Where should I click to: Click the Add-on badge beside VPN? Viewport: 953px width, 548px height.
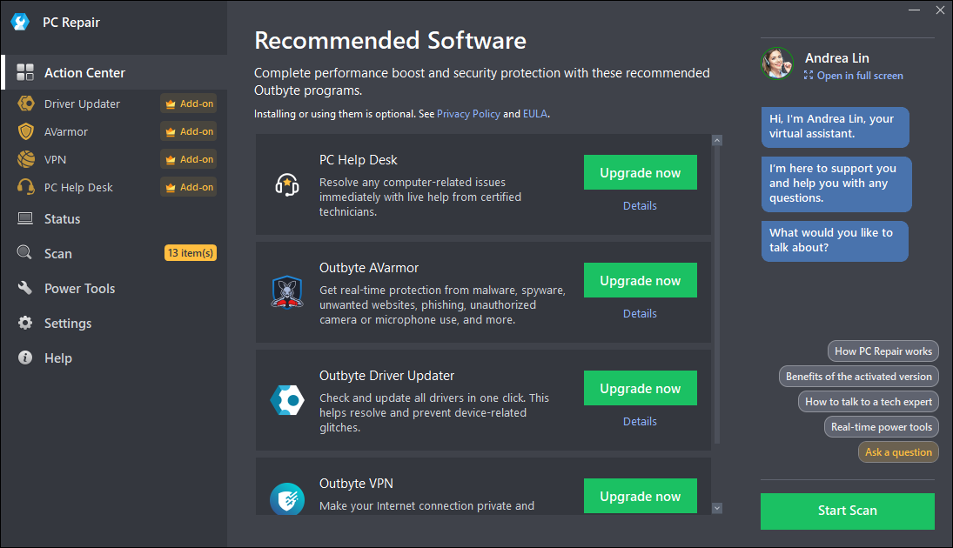point(189,159)
